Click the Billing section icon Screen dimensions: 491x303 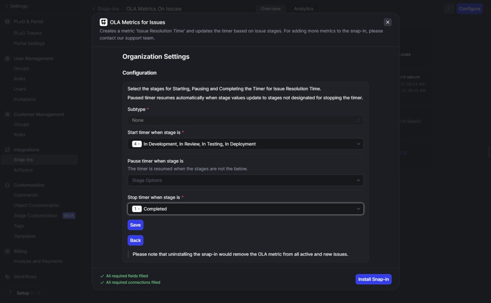tap(8, 251)
